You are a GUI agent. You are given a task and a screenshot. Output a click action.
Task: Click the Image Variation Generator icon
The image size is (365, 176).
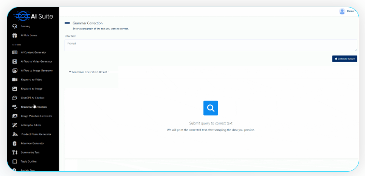click(x=15, y=116)
